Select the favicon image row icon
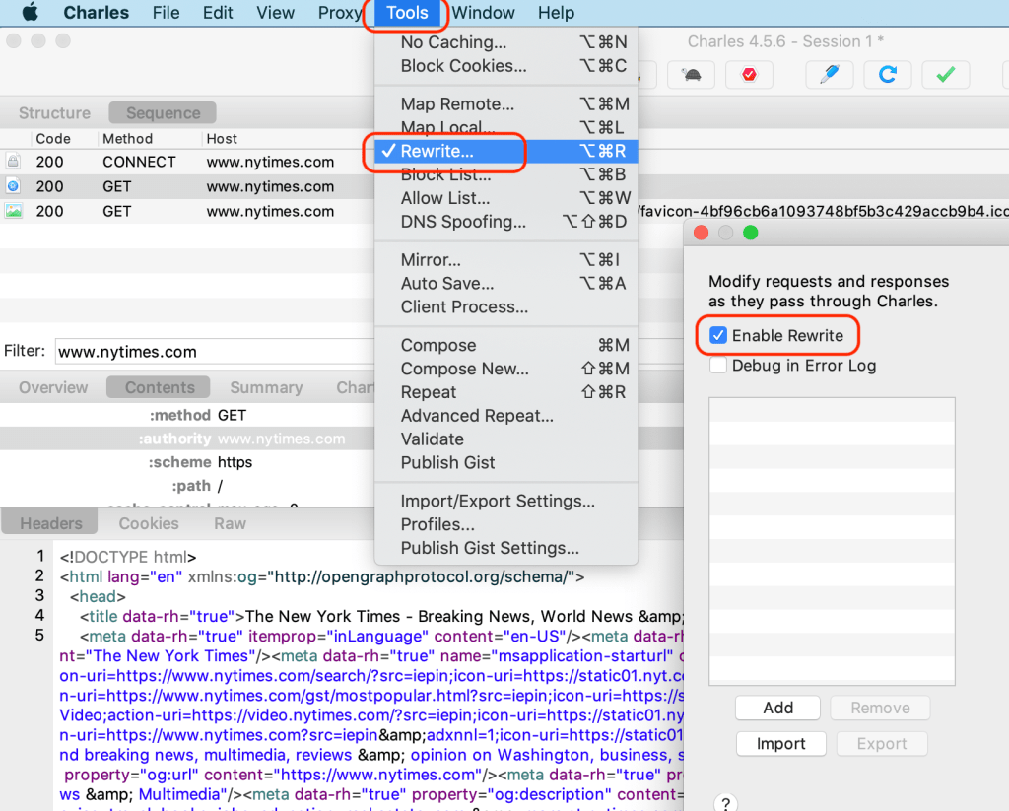Viewport: 1009px width, 811px height. coord(14,211)
